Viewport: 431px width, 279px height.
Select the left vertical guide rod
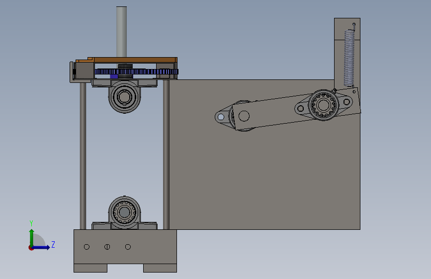tap(83, 156)
